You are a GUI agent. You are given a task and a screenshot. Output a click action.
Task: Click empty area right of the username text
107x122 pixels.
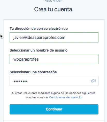point(68,59)
